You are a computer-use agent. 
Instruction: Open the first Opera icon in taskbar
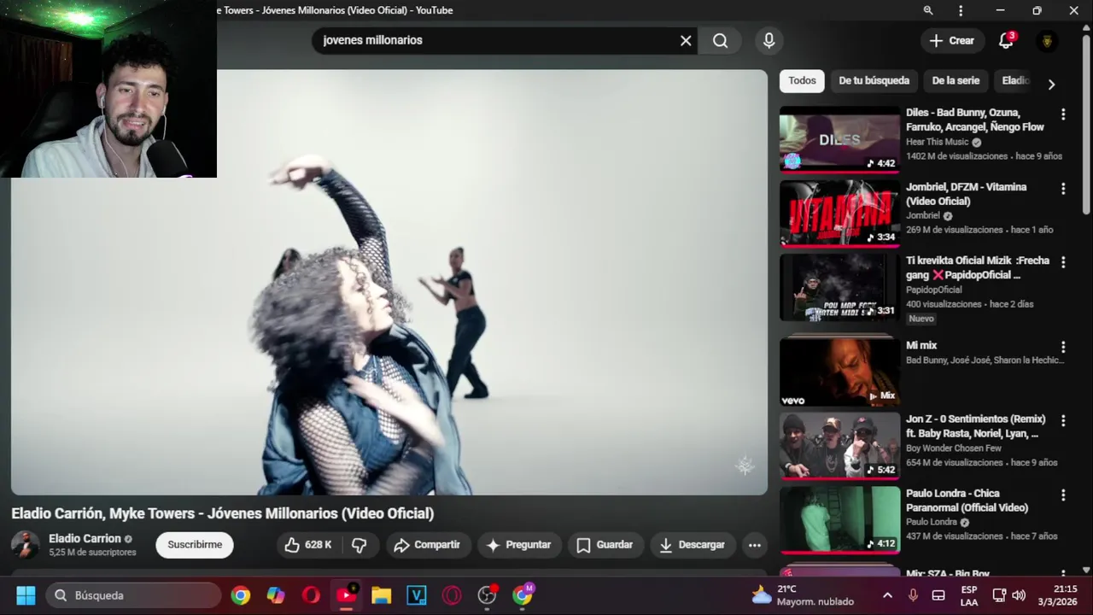311,595
